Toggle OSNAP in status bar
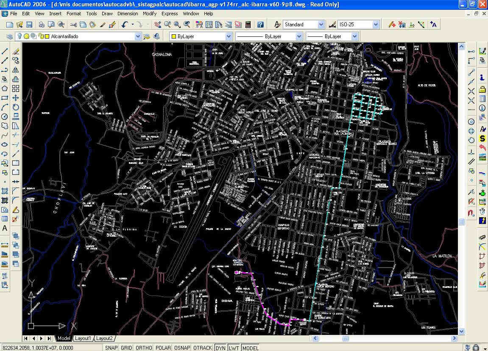The image size is (488, 351). [181, 348]
